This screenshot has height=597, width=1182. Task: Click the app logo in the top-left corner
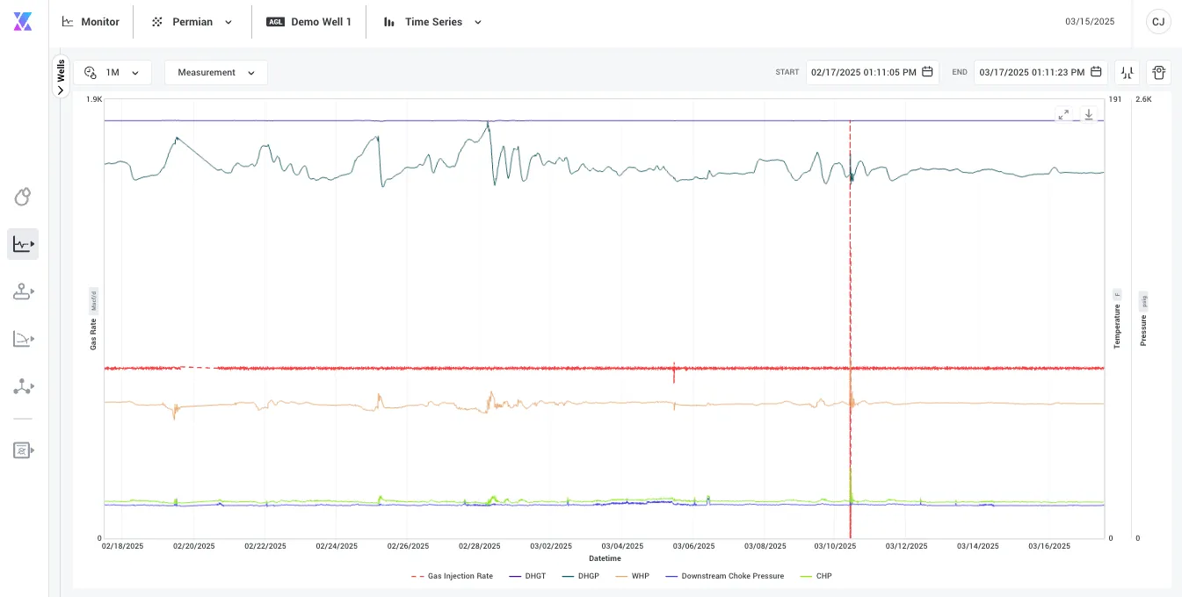[x=23, y=22]
